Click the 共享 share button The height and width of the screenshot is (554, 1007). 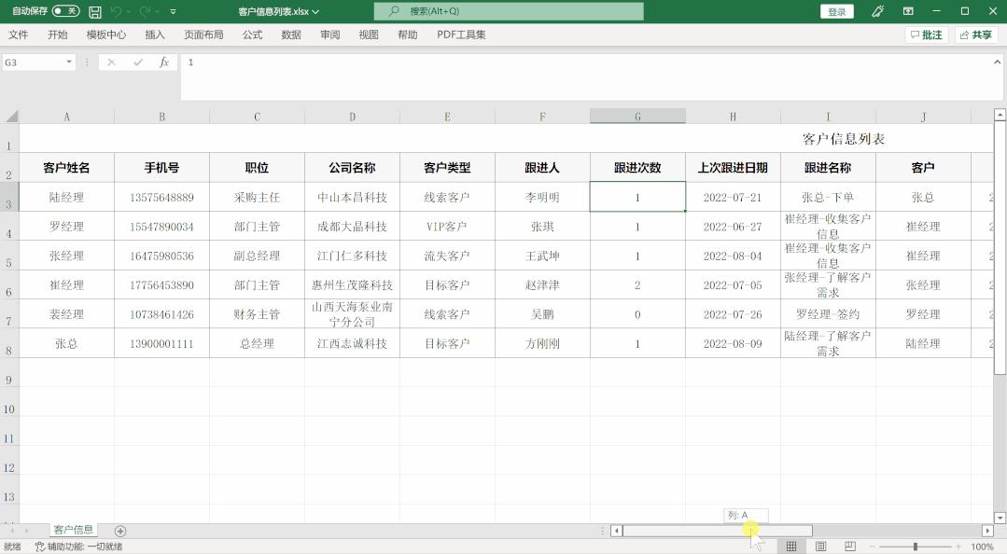[x=976, y=35]
